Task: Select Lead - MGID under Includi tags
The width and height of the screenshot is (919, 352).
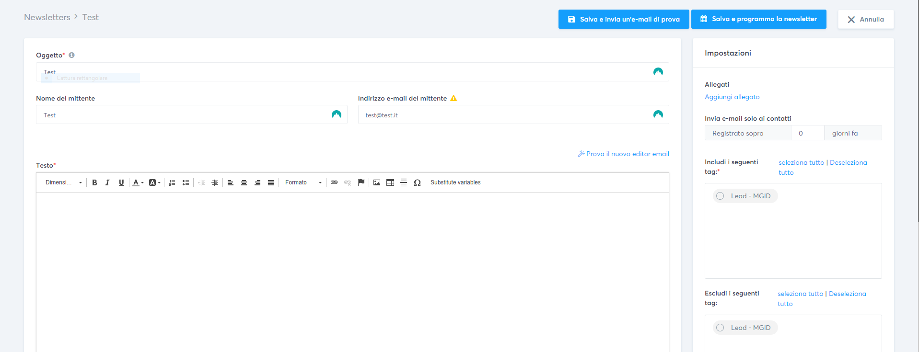Action: (x=745, y=196)
